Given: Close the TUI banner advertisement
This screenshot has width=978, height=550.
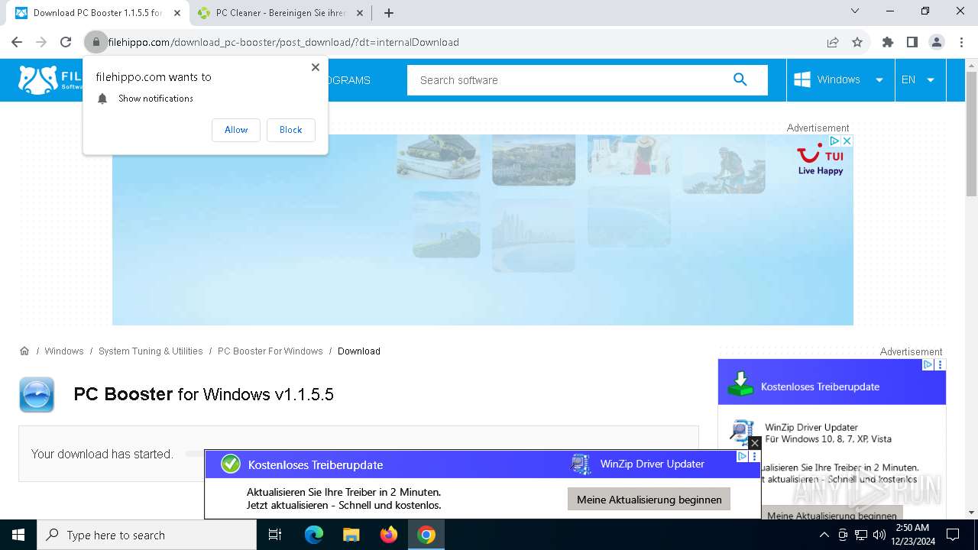Looking at the screenshot, I should click(847, 141).
